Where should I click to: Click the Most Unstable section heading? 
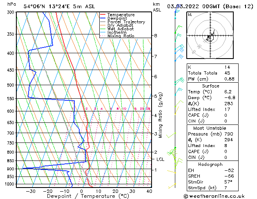(x=210, y=128)
